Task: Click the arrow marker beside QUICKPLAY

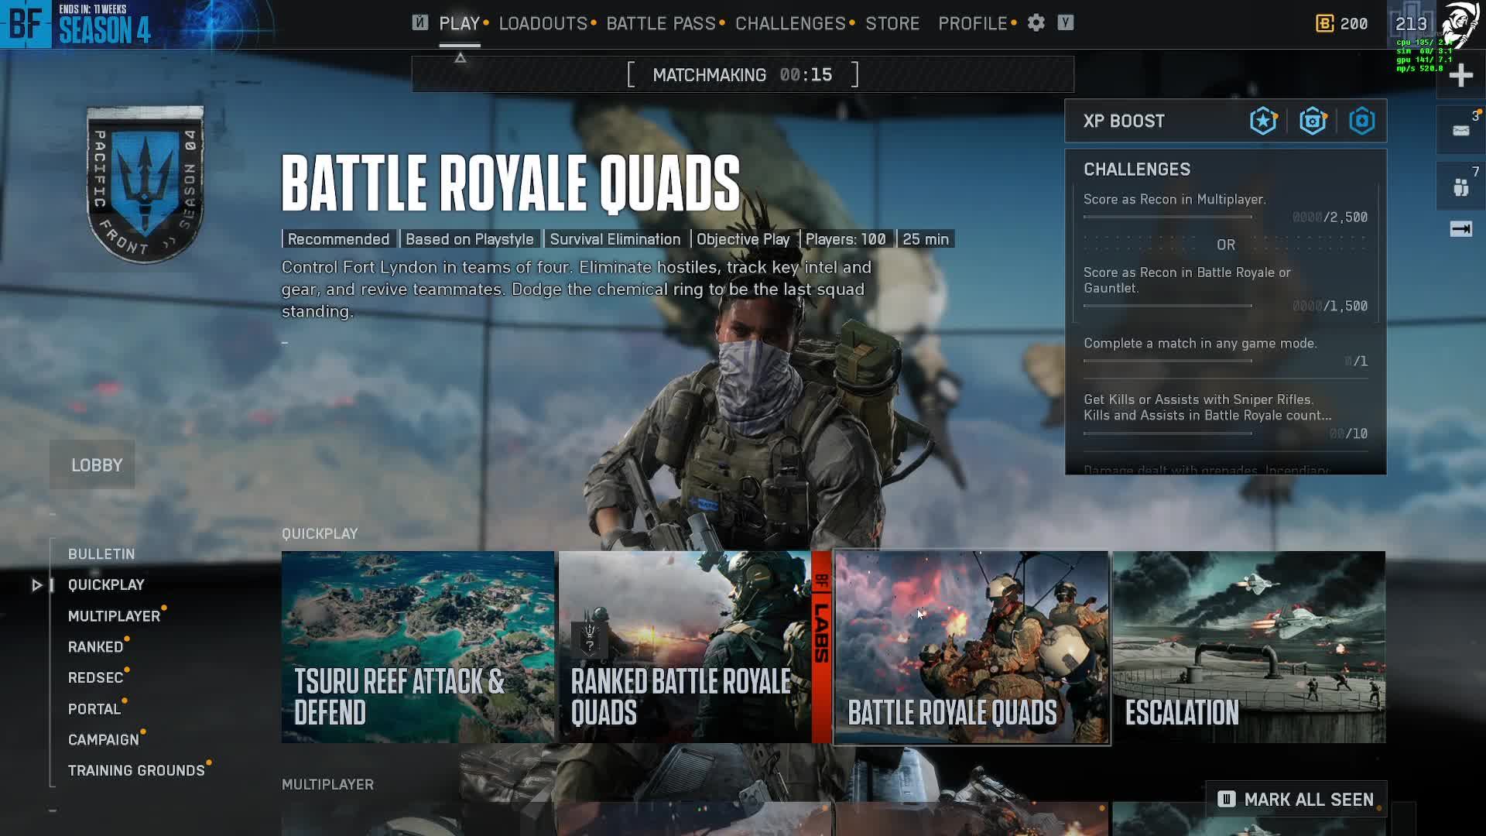Action: (x=36, y=585)
